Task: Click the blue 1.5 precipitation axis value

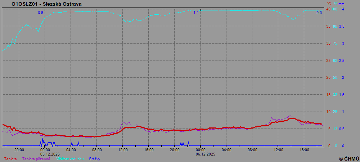Action: [341, 95]
